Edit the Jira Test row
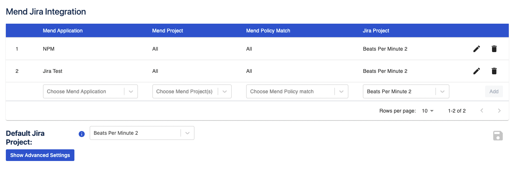 point(476,71)
